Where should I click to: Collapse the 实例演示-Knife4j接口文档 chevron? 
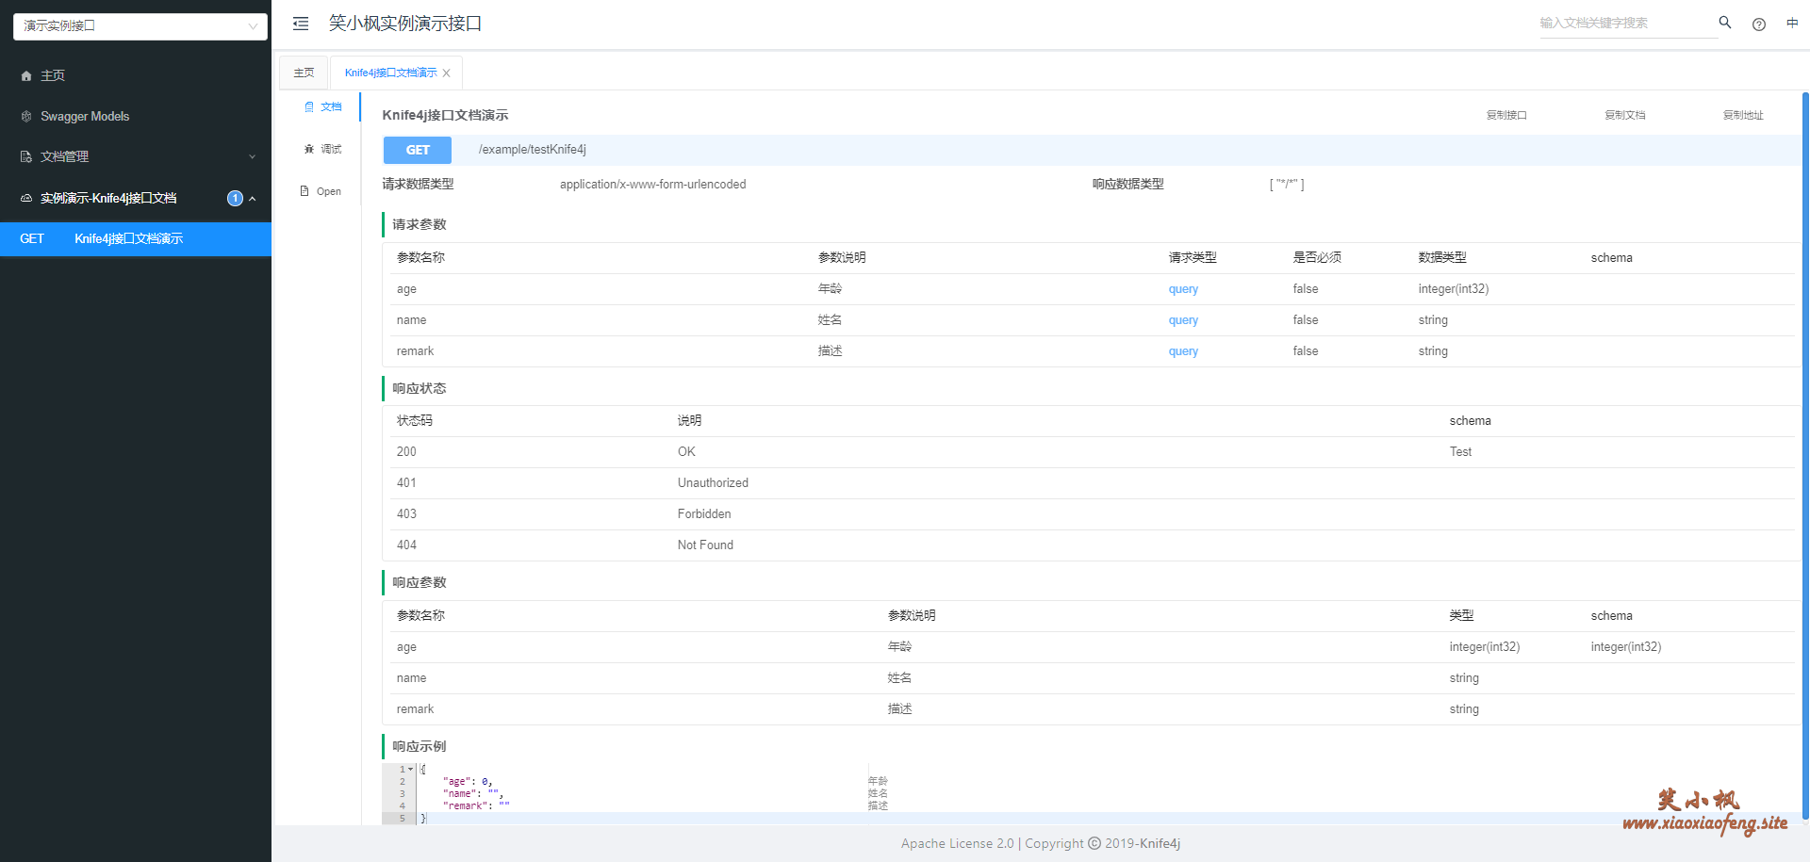coord(253,199)
